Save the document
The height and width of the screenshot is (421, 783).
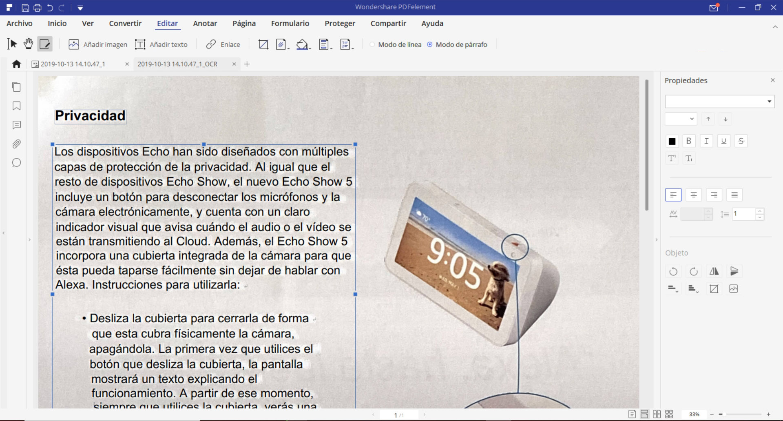click(x=25, y=8)
